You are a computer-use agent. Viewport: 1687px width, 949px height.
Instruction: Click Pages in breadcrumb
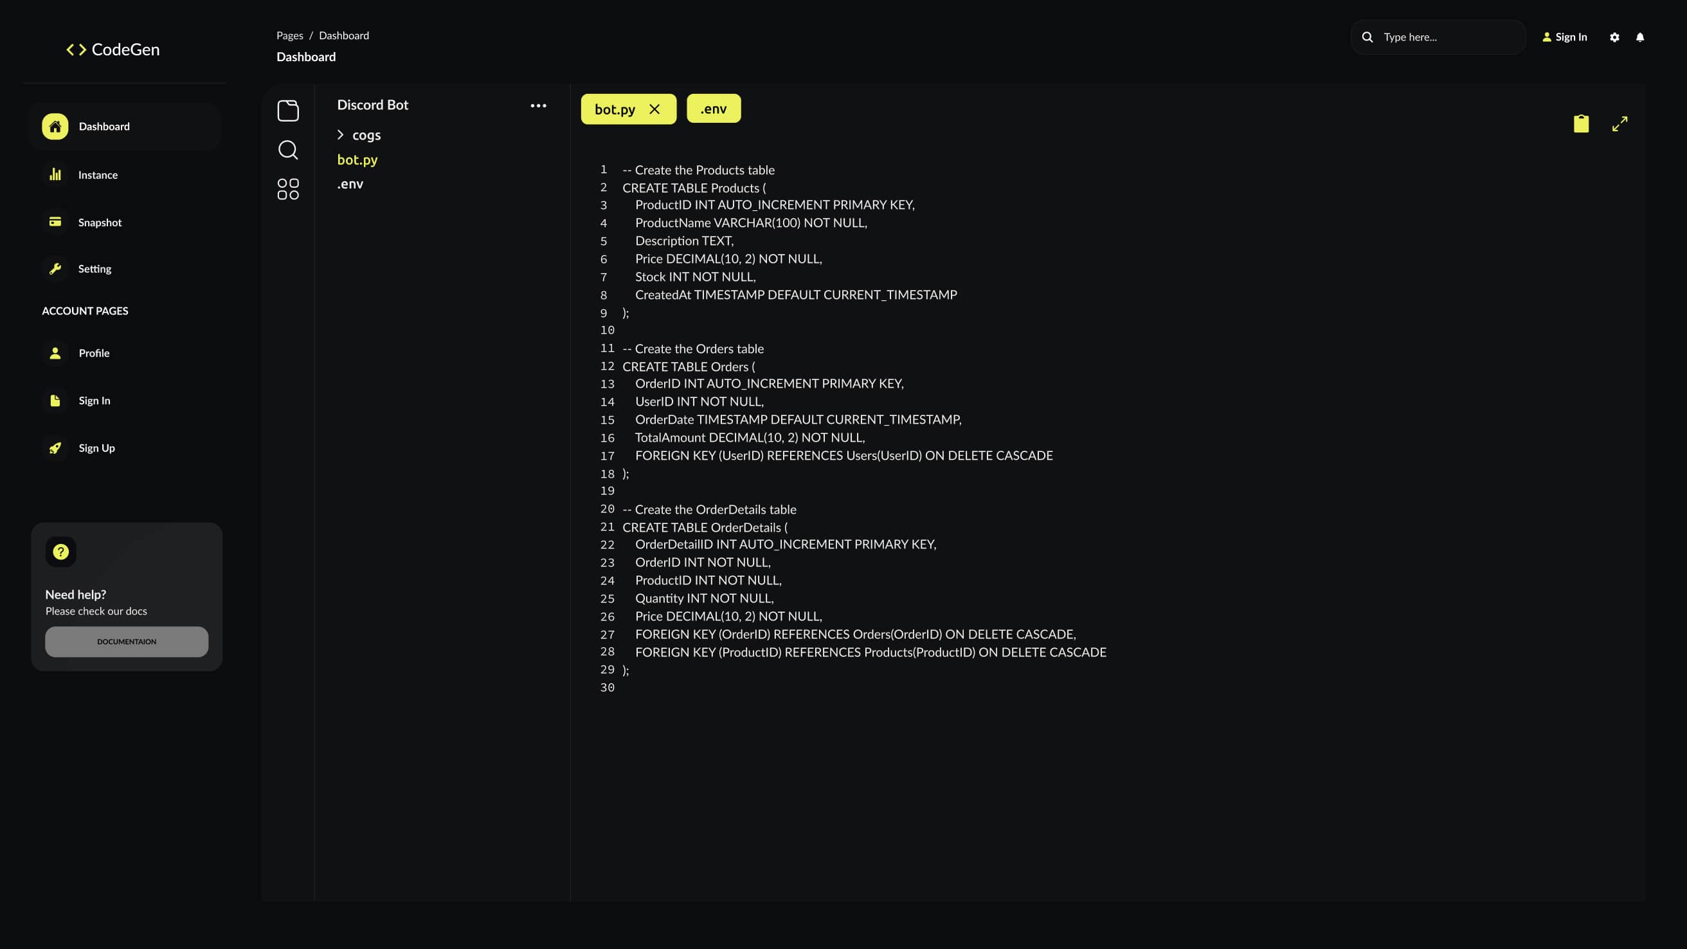click(289, 35)
